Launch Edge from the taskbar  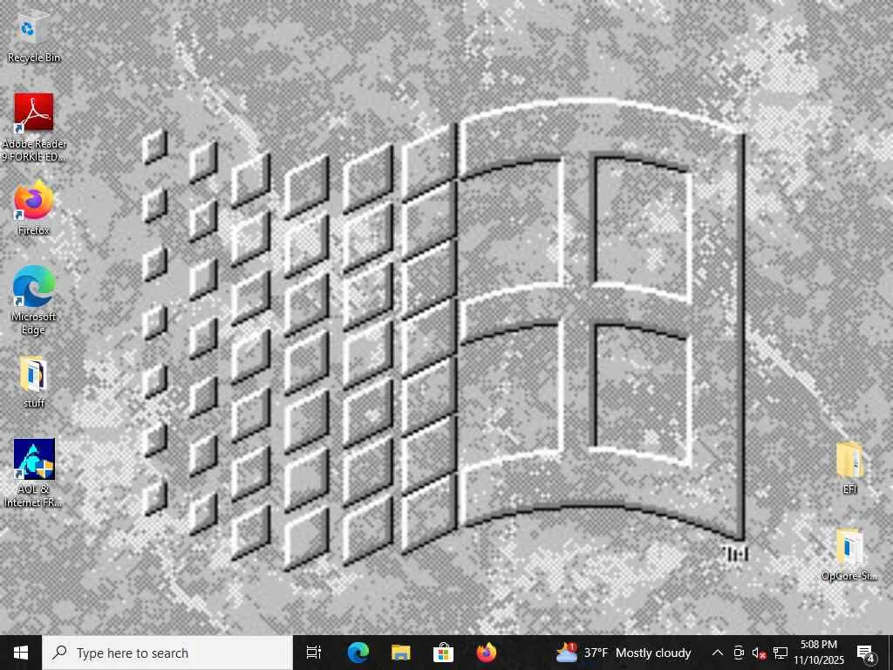pos(358,653)
